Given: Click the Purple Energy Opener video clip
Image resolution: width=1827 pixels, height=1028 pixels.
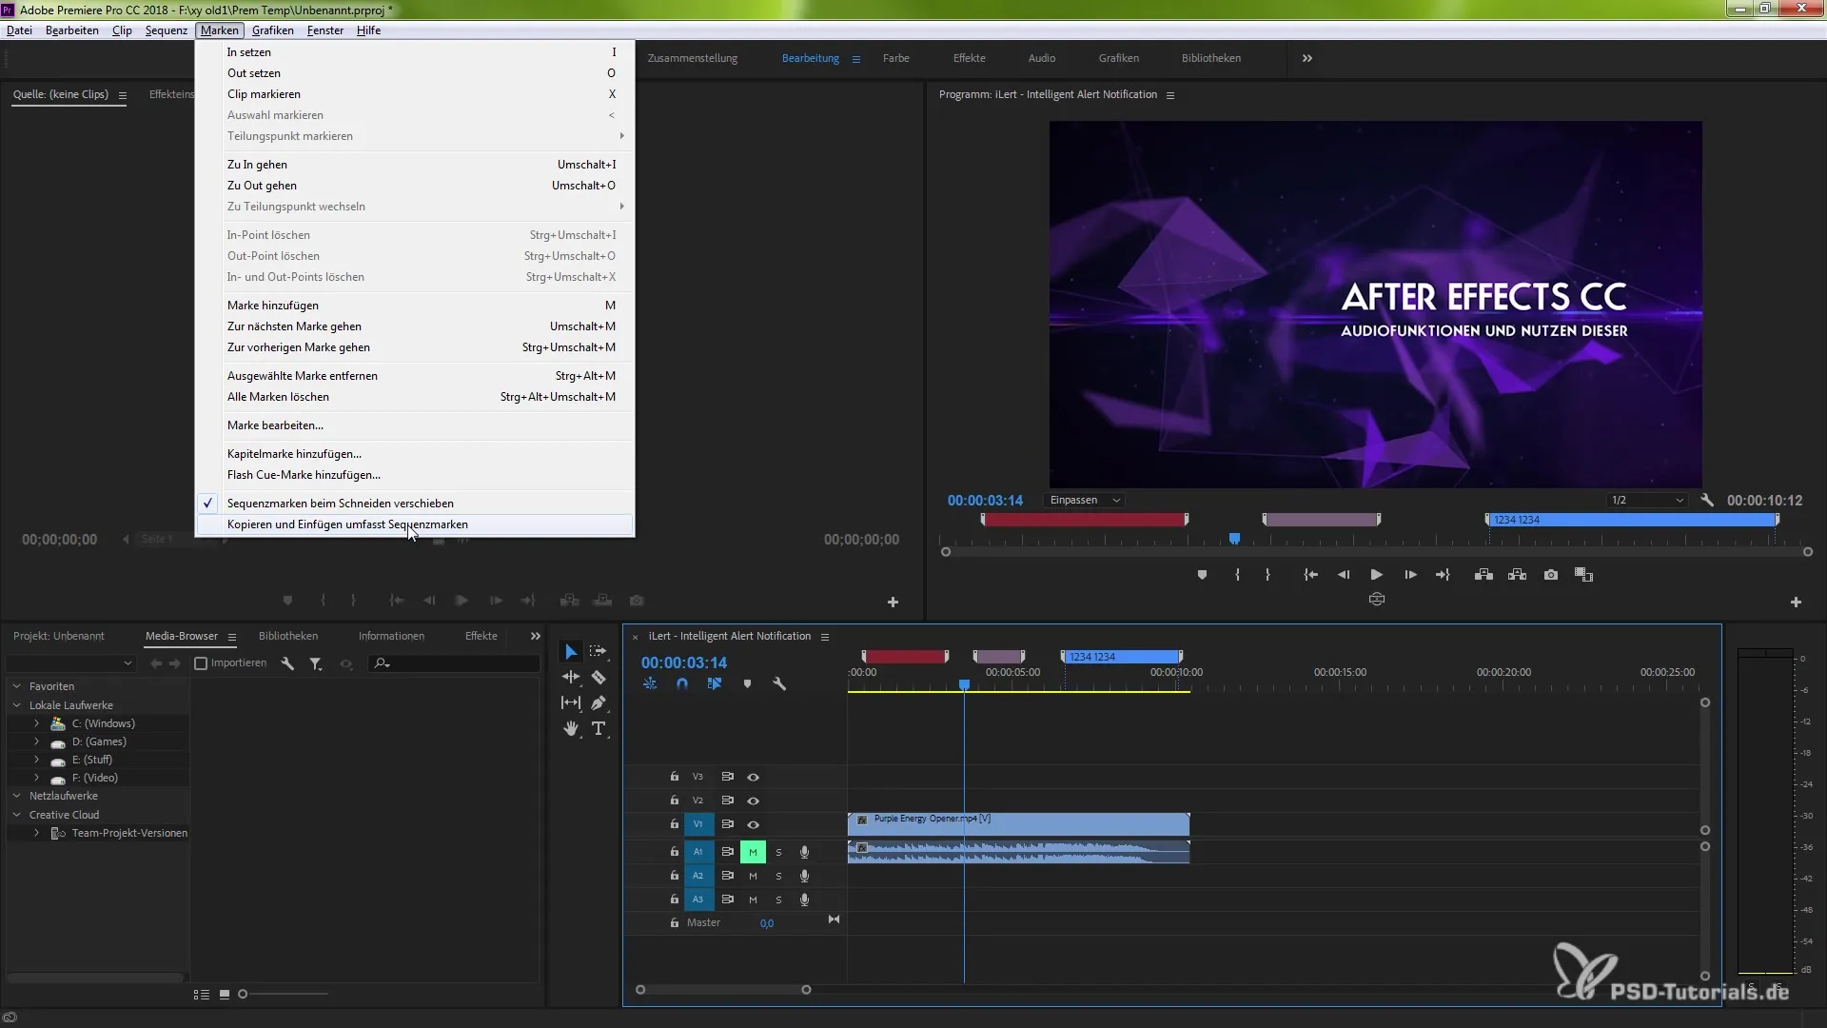Looking at the screenshot, I should pos(1018,823).
